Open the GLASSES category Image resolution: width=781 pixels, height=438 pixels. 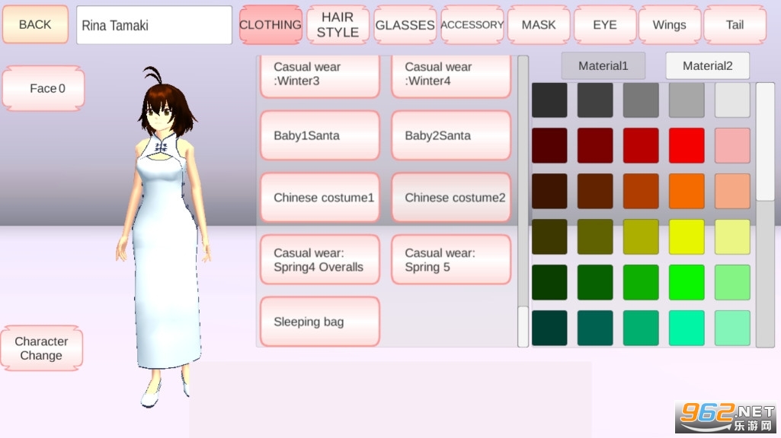click(405, 25)
